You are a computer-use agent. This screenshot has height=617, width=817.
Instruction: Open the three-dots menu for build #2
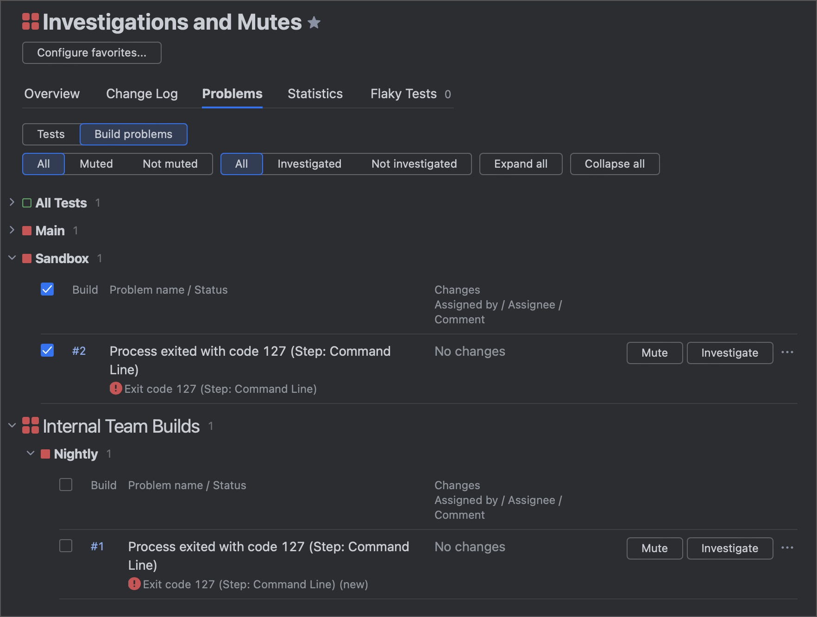click(x=787, y=353)
